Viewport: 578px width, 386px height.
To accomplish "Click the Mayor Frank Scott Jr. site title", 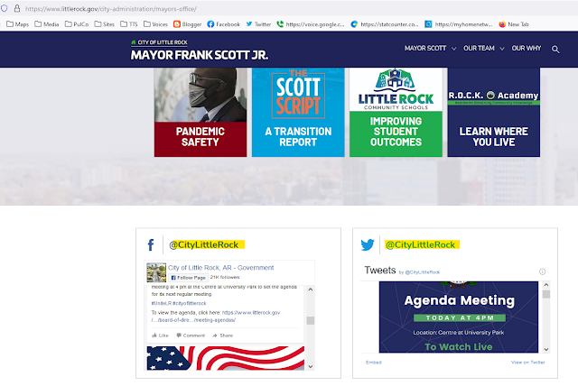I will coord(200,55).
